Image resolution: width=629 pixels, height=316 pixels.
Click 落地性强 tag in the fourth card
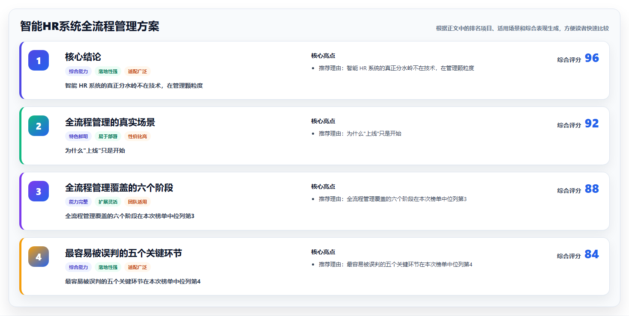[x=108, y=268]
